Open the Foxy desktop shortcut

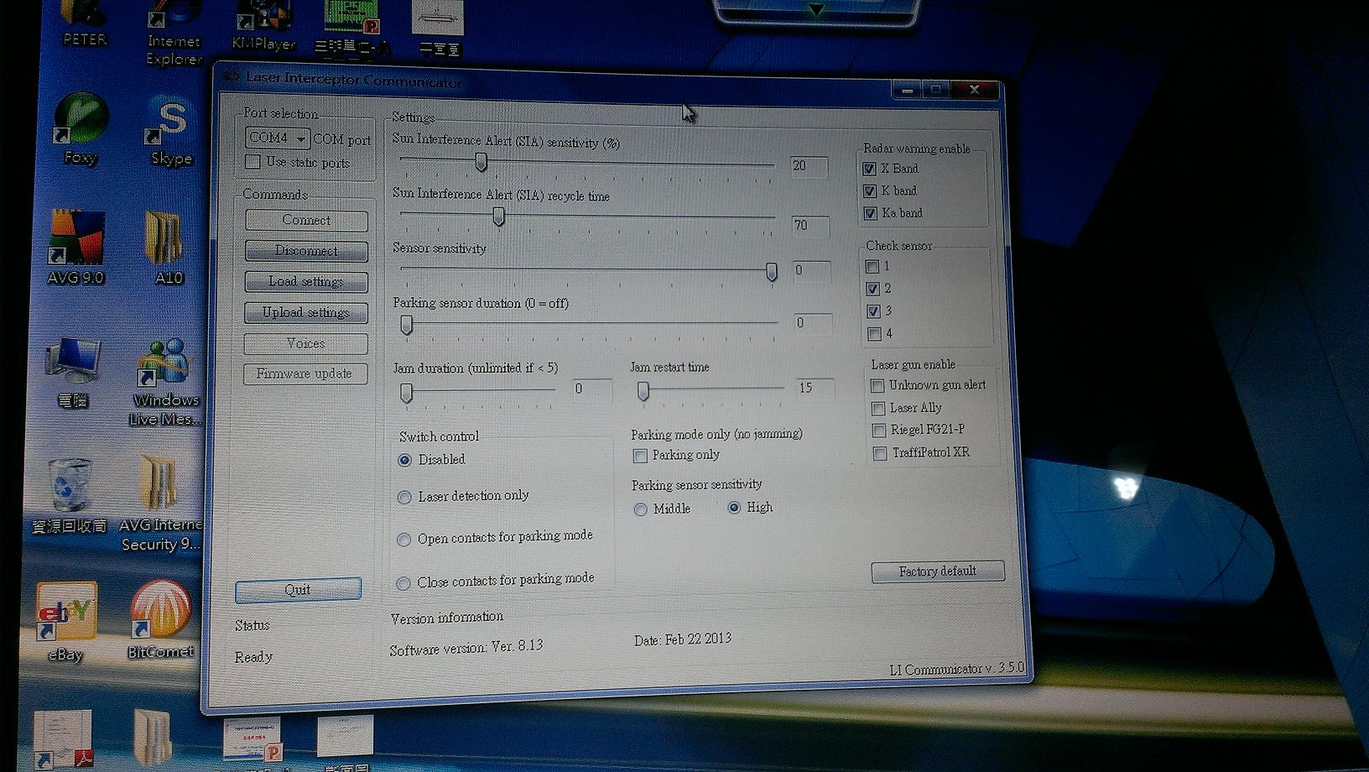point(81,123)
